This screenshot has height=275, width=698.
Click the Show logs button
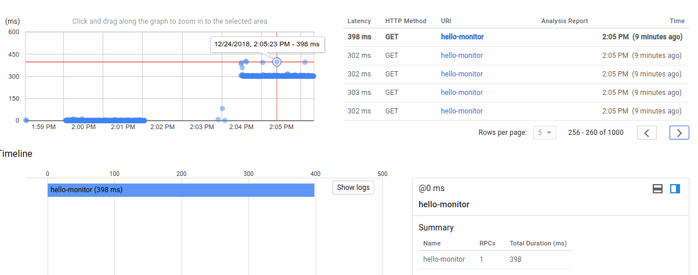pos(353,188)
